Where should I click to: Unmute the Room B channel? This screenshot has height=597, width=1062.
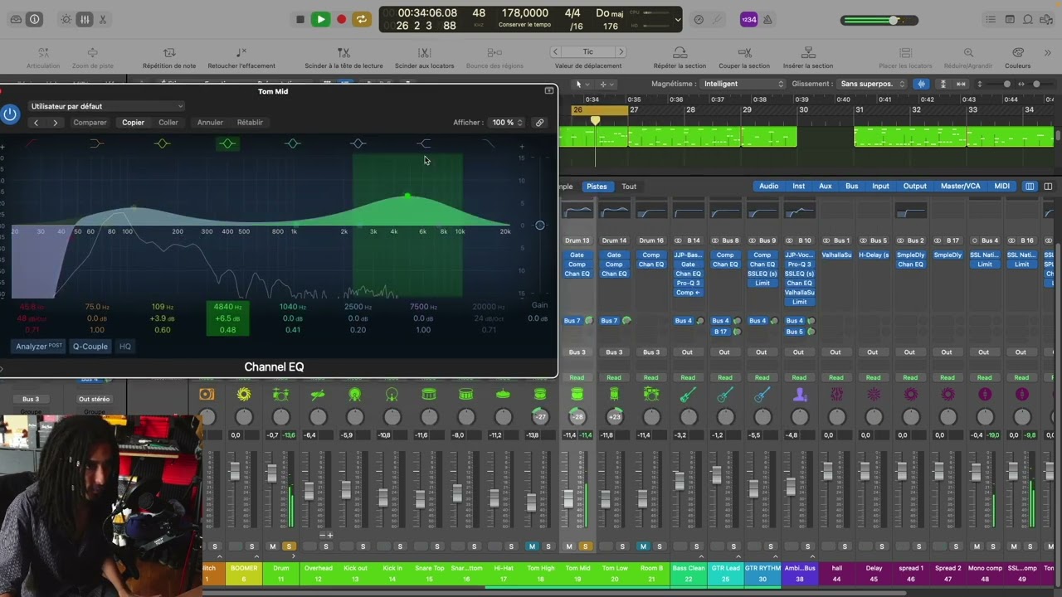tap(643, 546)
